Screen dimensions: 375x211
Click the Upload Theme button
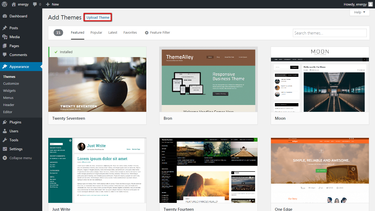pyautogui.click(x=98, y=18)
